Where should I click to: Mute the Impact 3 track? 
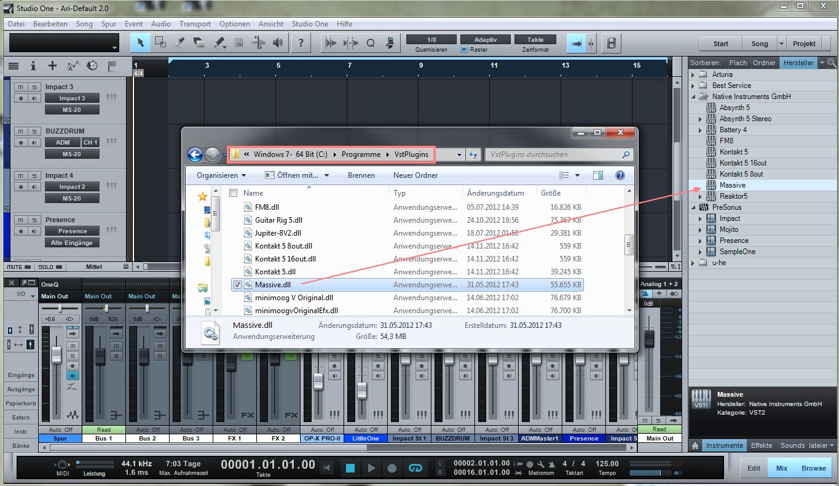(20, 87)
